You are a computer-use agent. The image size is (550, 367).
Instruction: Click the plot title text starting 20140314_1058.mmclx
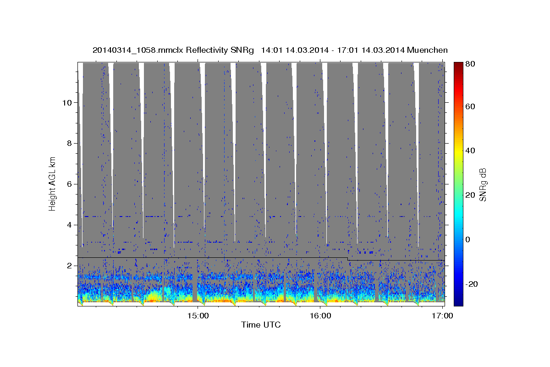click(x=270, y=50)
